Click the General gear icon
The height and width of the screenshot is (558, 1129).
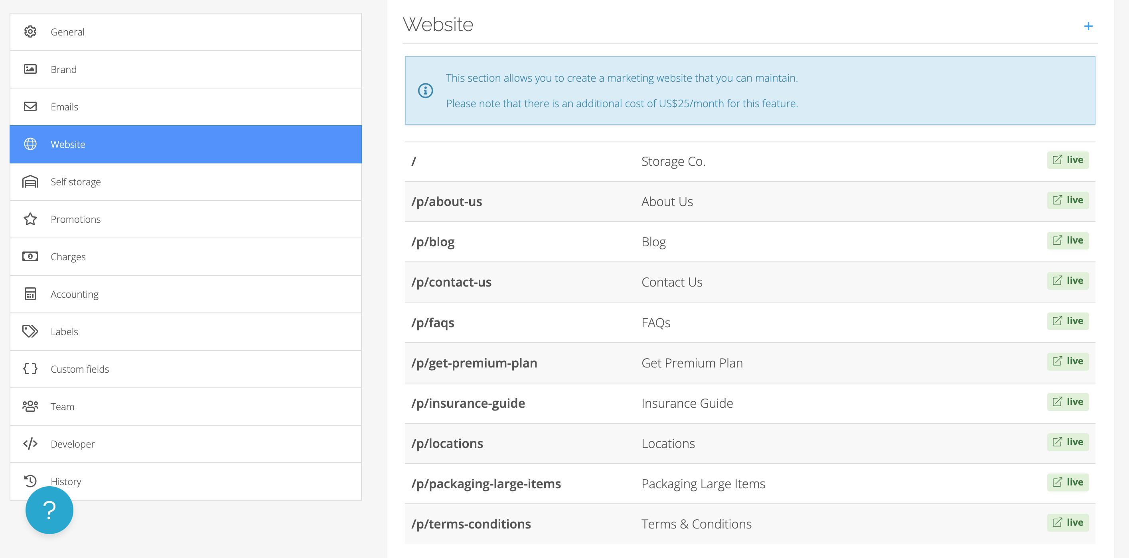(30, 31)
